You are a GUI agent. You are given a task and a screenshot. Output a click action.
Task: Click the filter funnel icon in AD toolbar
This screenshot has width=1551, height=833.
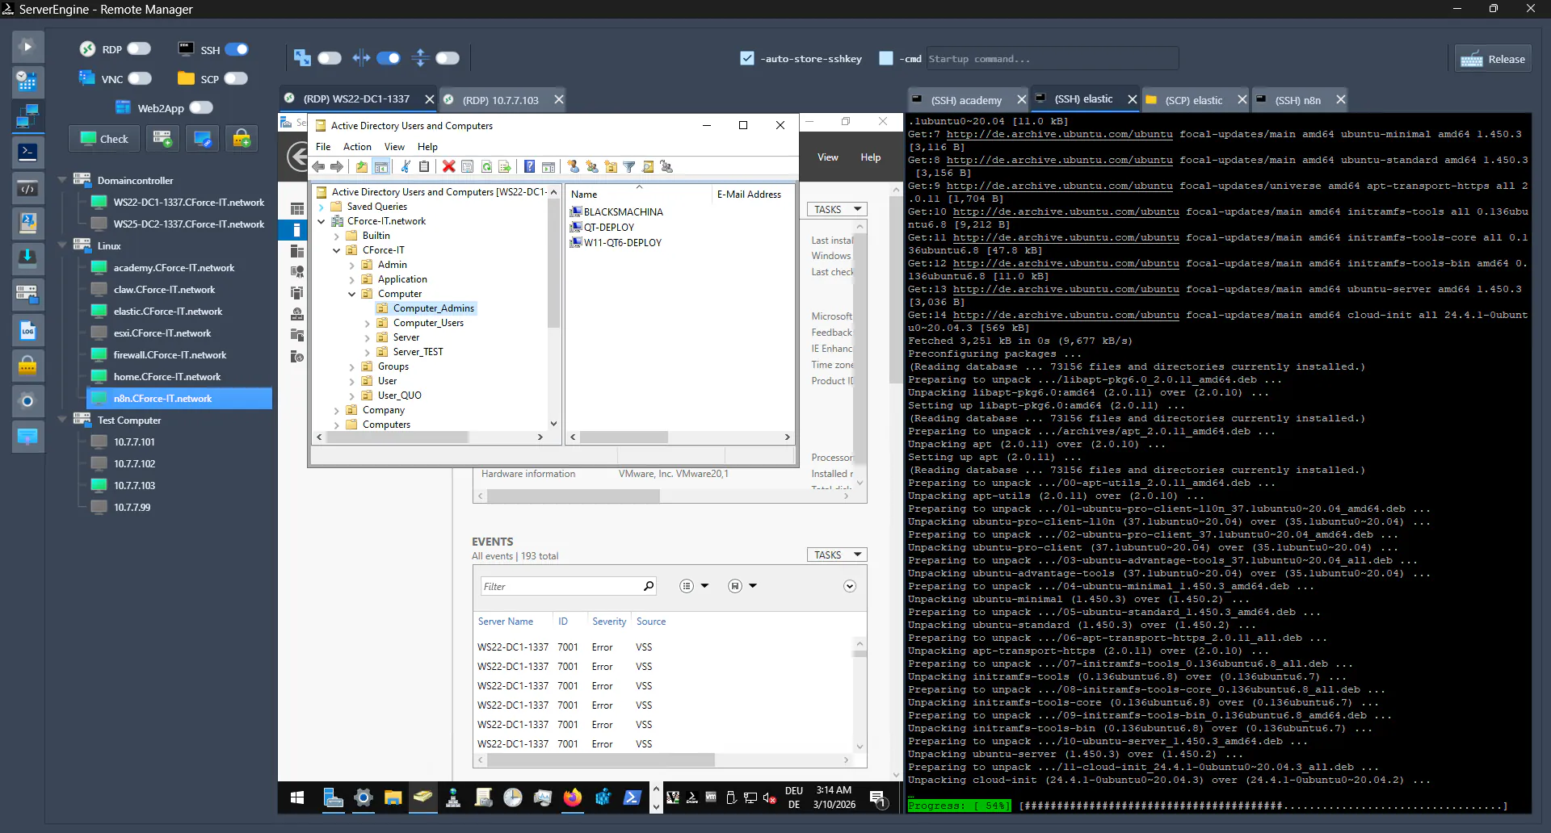[628, 166]
